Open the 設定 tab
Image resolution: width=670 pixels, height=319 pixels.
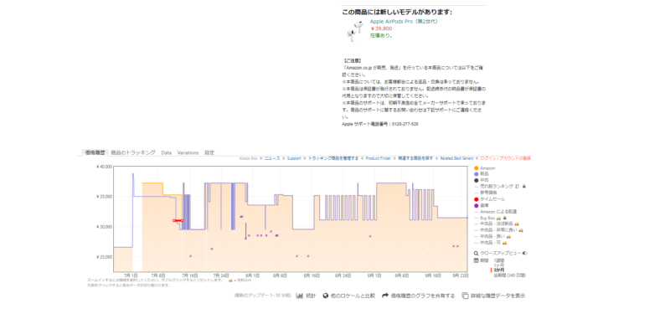pos(209,152)
